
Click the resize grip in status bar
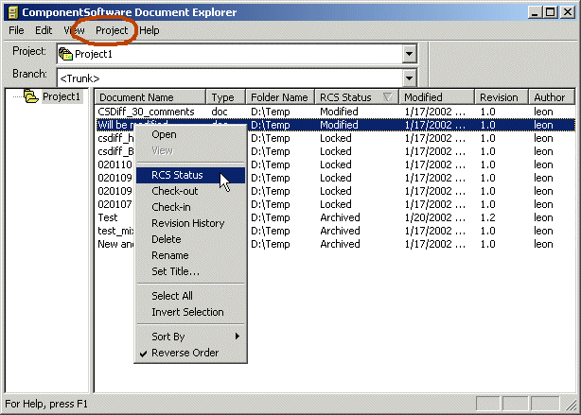pyautogui.click(x=571, y=405)
